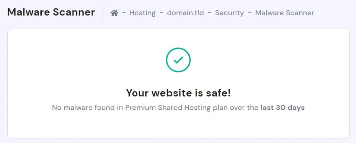Viewport: 356px width, 143px height.
Task: Click the green checkmark circle icon
Action: point(178,60)
